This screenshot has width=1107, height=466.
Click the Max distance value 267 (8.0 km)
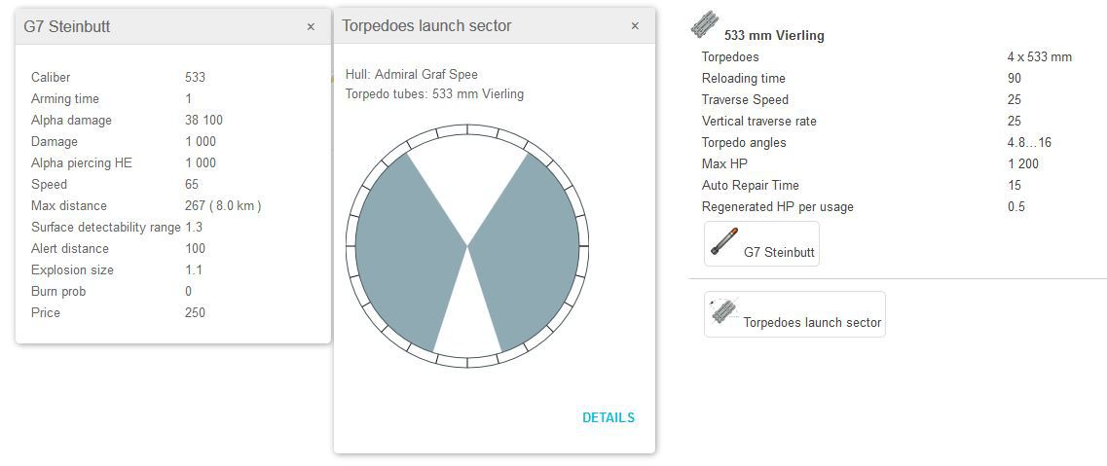pos(223,206)
